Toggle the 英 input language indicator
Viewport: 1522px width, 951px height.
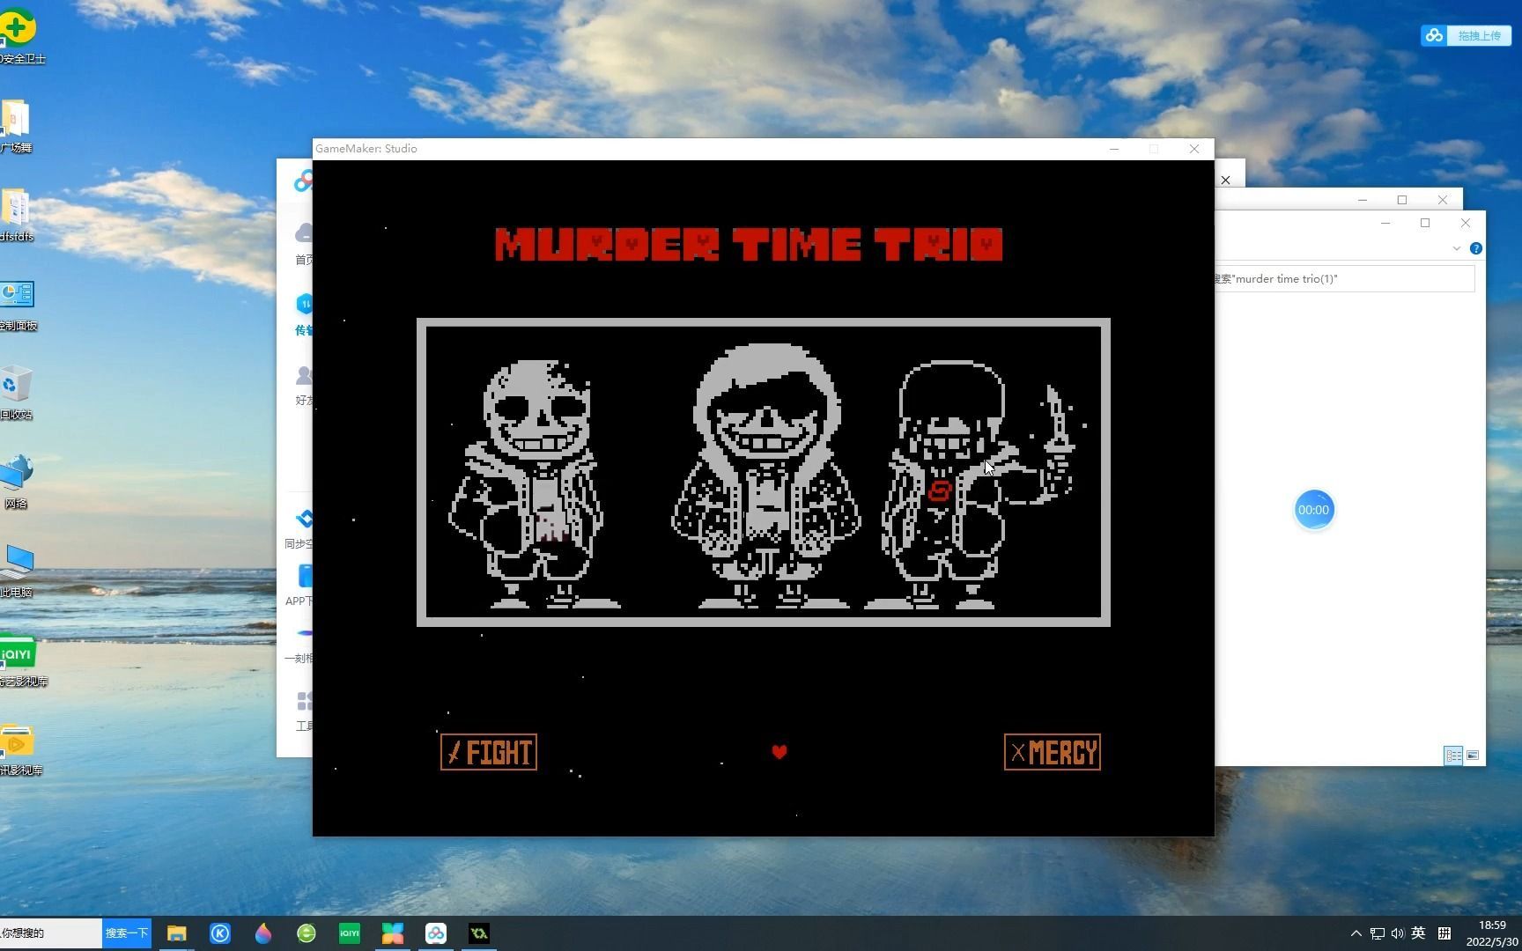(x=1418, y=933)
